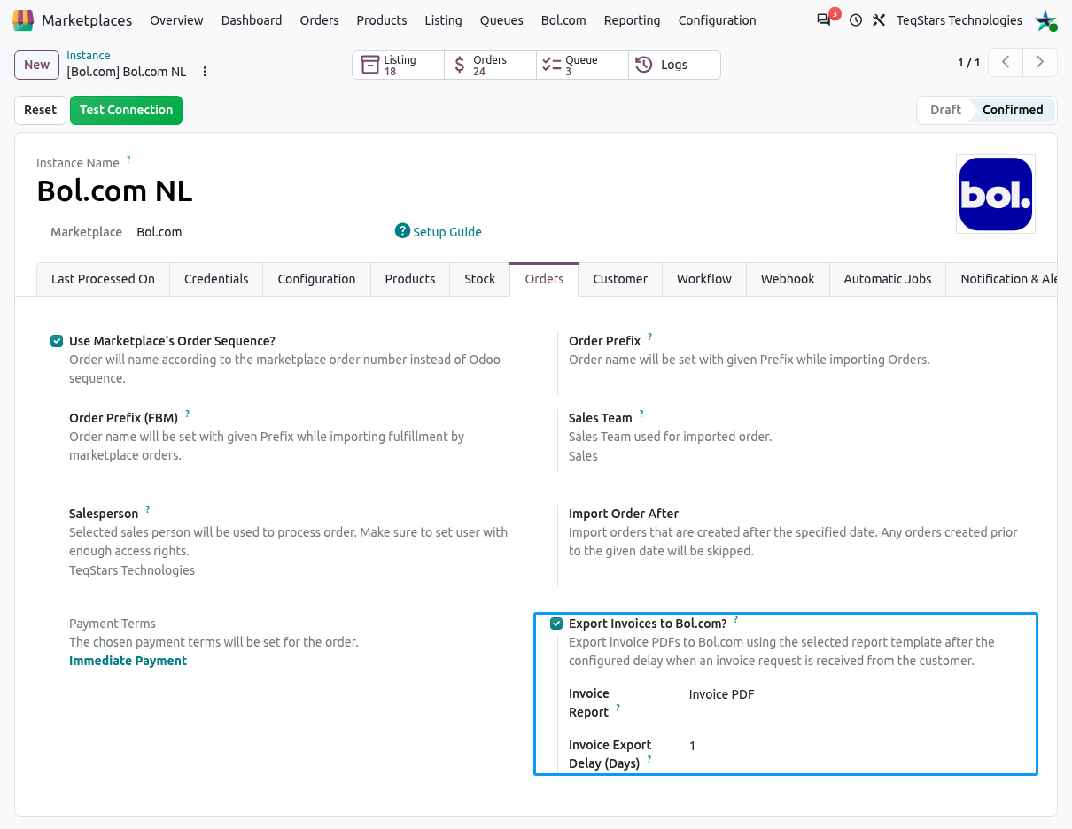Screen dimensions: 1072x829
Task: Open the messages icon with badge 3
Action: point(824,19)
